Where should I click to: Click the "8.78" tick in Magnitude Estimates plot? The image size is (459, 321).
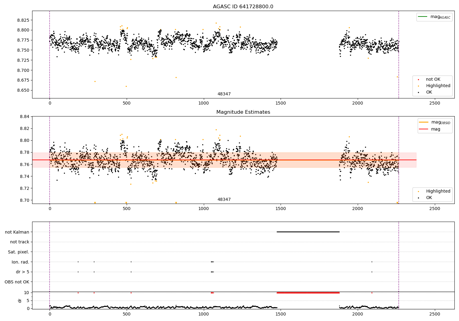coord(24,153)
